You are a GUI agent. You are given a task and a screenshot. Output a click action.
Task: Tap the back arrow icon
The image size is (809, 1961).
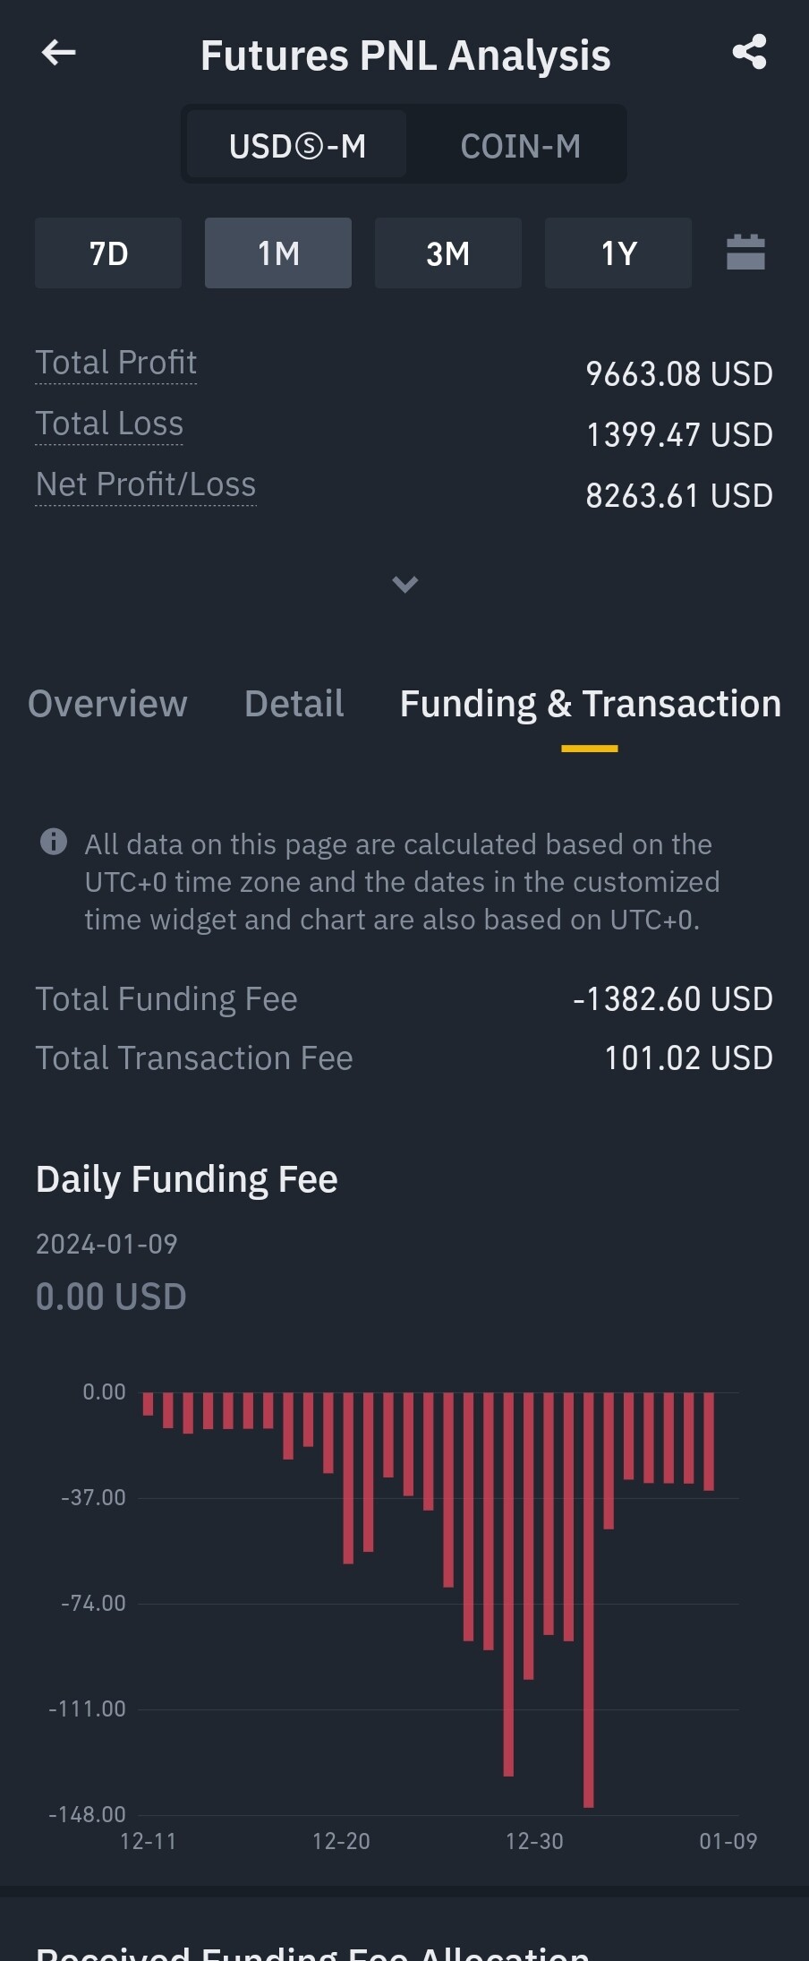tap(59, 54)
